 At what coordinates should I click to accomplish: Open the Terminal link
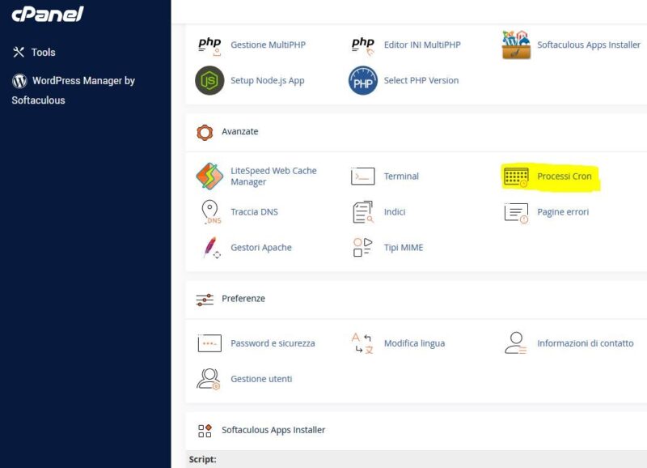pos(401,176)
